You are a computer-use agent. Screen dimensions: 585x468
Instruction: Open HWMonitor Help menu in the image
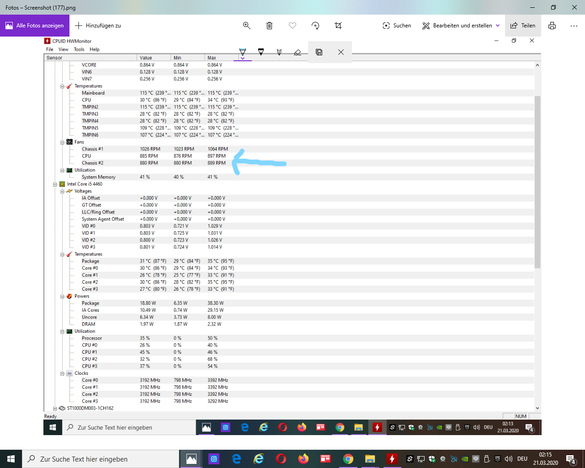click(95, 49)
